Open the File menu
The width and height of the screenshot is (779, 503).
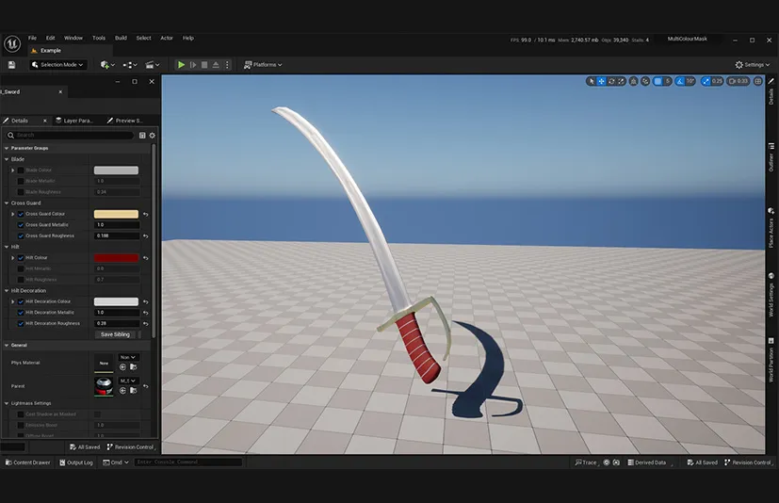(x=32, y=38)
